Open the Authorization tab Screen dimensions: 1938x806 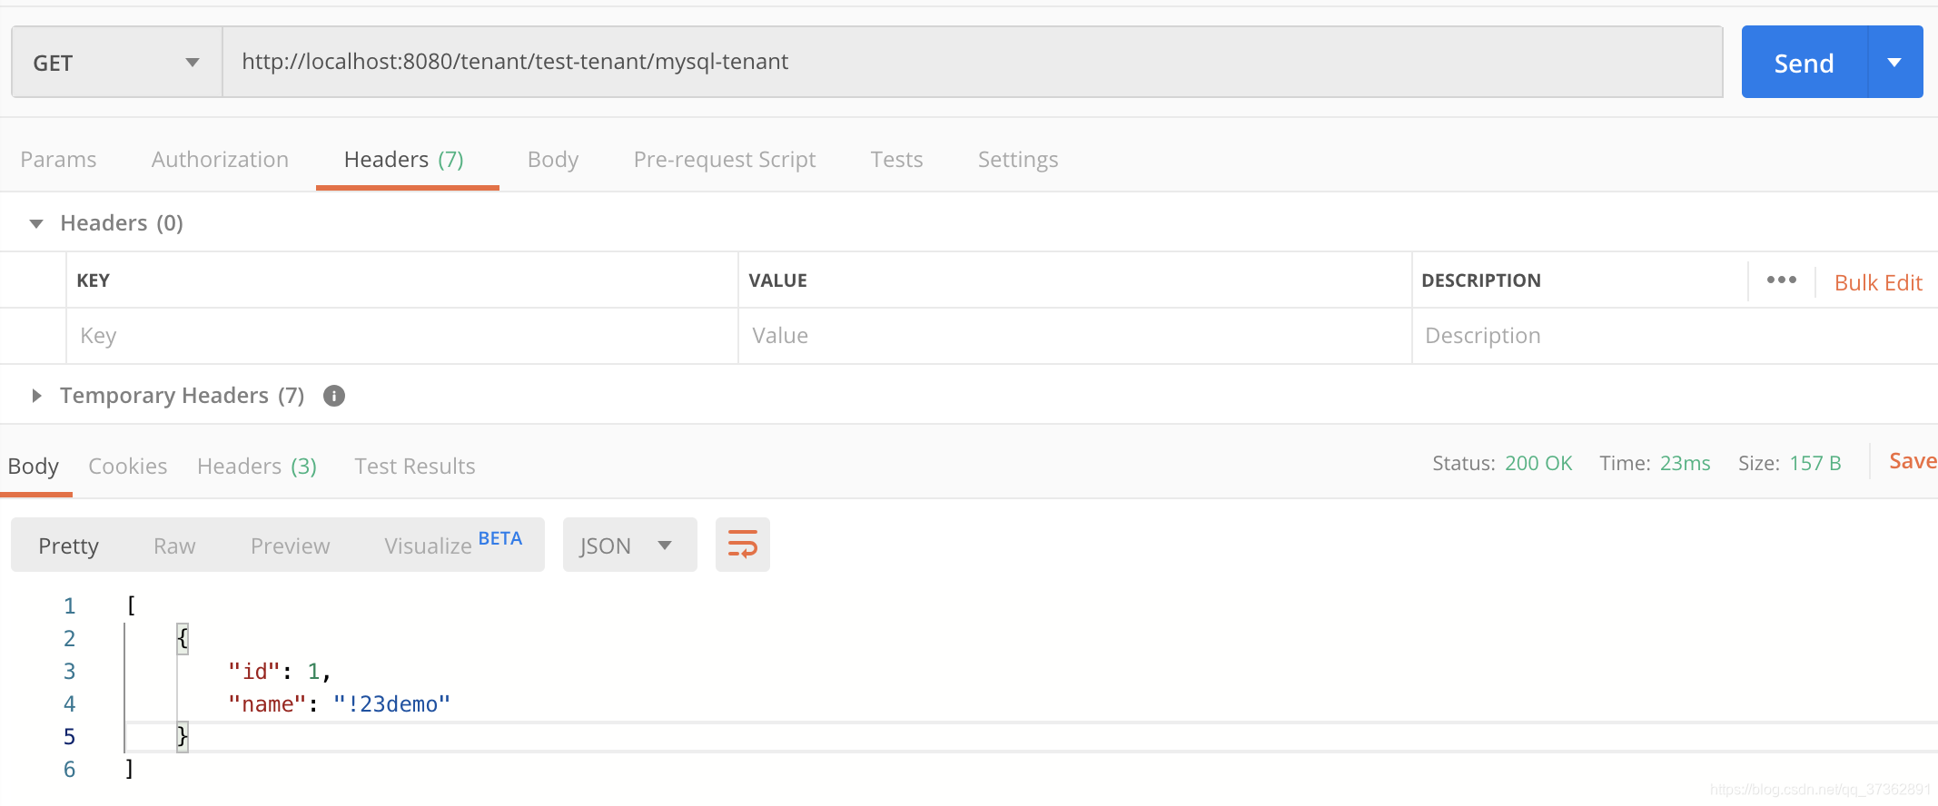220,160
